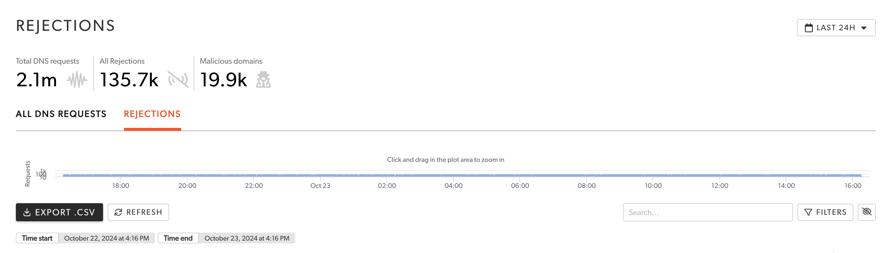
Task: Switch to the ALL DNS REQUESTS tab
Action: pos(61,113)
